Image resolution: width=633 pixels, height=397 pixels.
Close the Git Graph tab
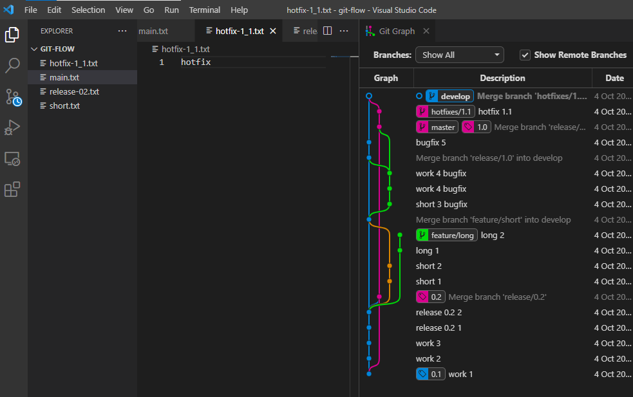426,31
